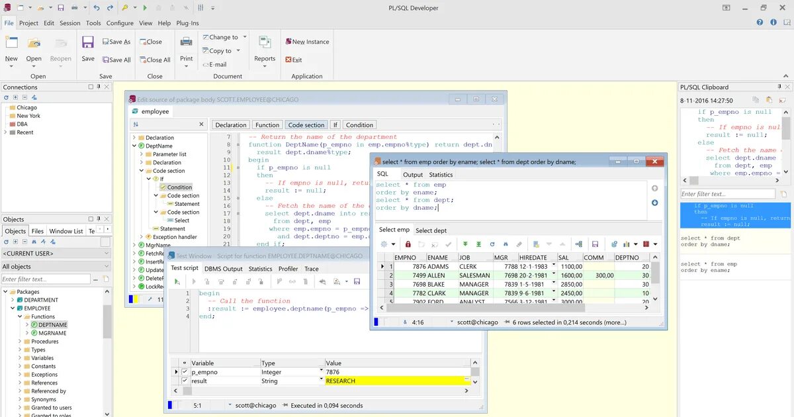Click the yellow RESEARCH value cell

click(x=397, y=381)
